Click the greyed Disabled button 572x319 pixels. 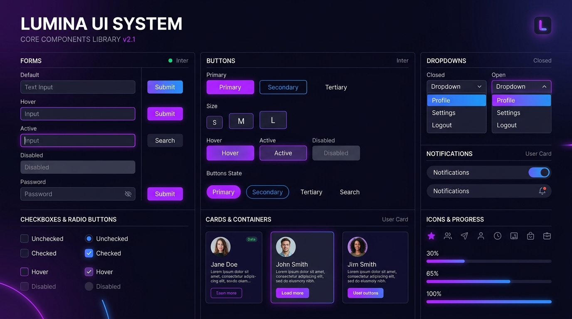(336, 153)
